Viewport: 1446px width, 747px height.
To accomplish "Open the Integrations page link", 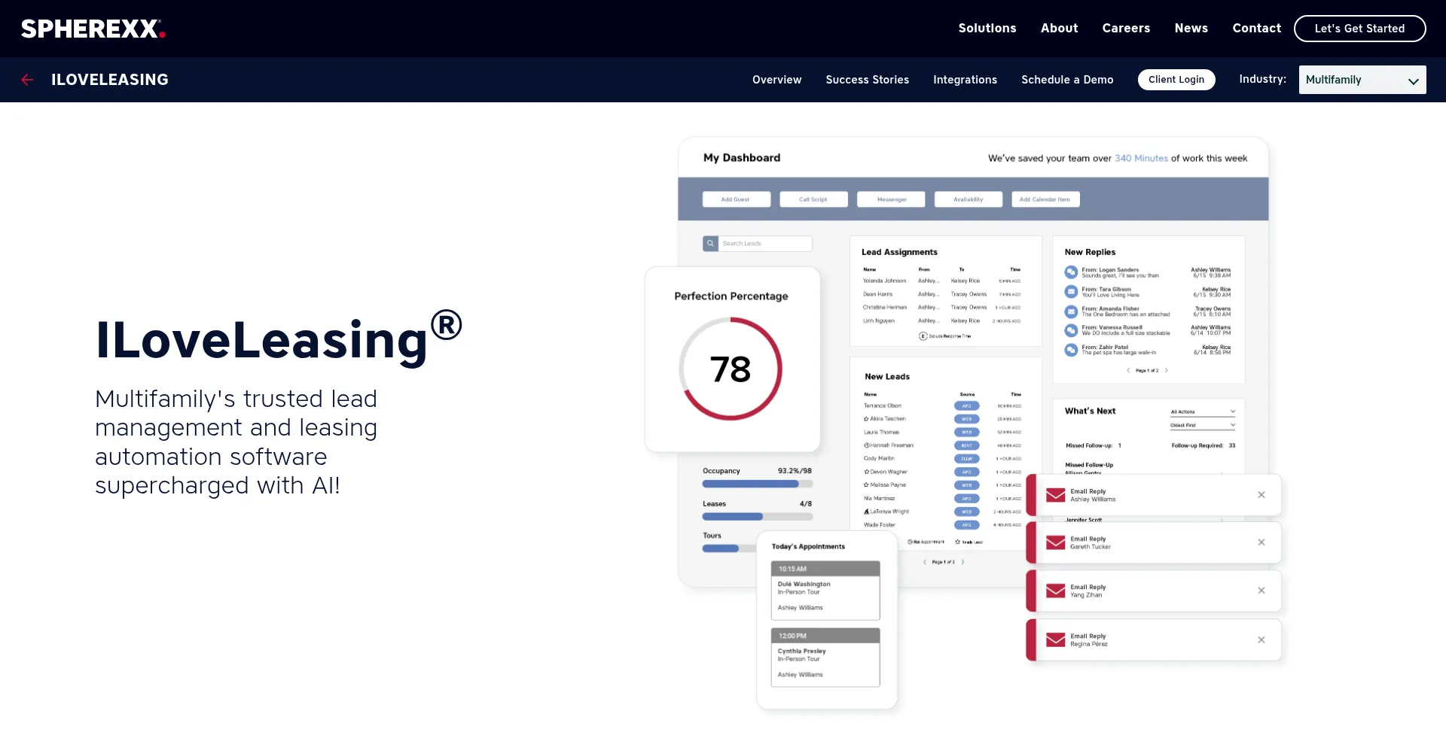I will [965, 80].
